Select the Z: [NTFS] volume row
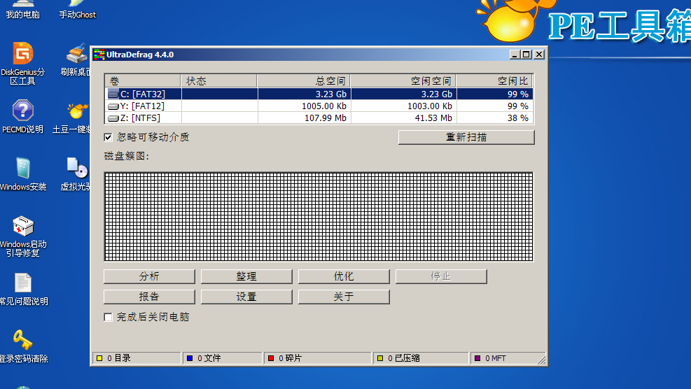Screen dimensions: 691x389 tap(319, 118)
